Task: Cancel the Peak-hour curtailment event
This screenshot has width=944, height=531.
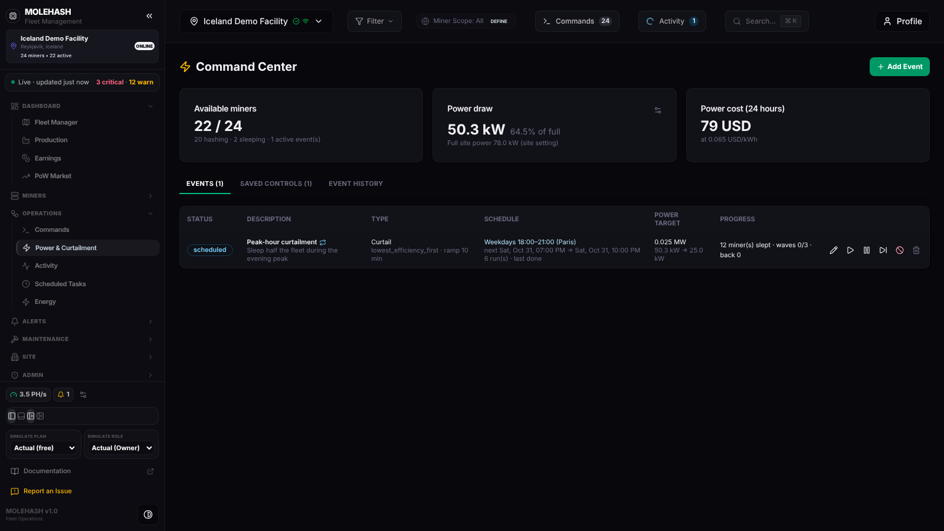Action: click(x=900, y=250)
